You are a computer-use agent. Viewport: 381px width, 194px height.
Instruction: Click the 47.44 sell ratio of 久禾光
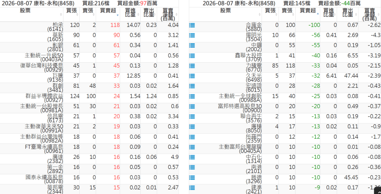[x=351, y=76]
